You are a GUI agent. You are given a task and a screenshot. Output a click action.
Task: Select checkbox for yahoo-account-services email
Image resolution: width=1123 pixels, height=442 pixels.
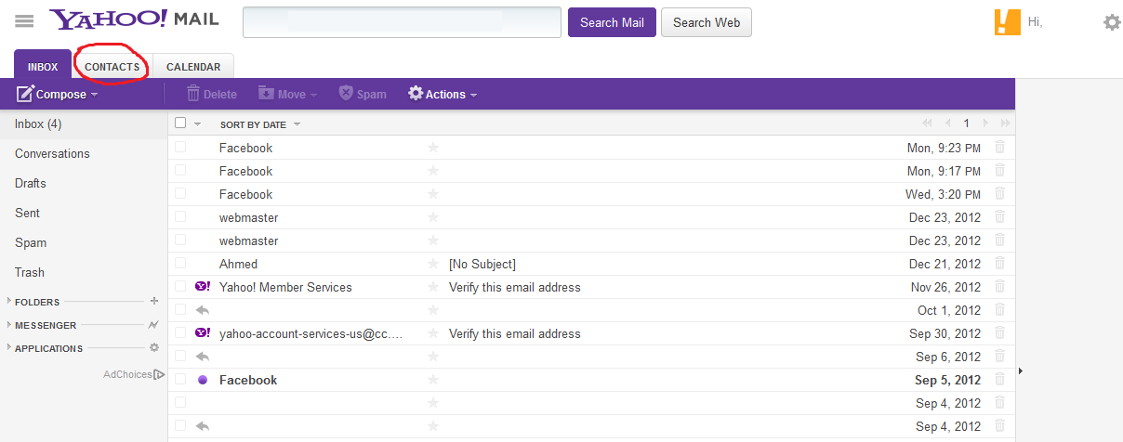(180, 332)
